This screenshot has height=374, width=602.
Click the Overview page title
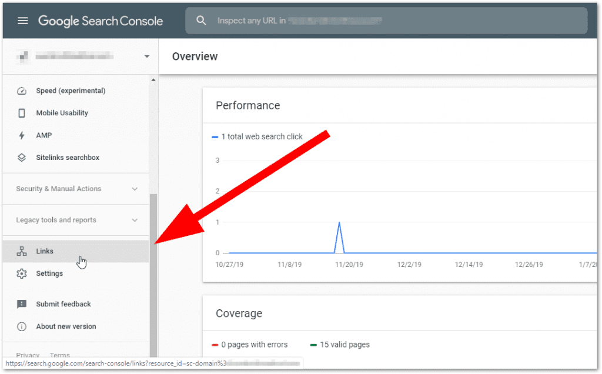point(195,56)
